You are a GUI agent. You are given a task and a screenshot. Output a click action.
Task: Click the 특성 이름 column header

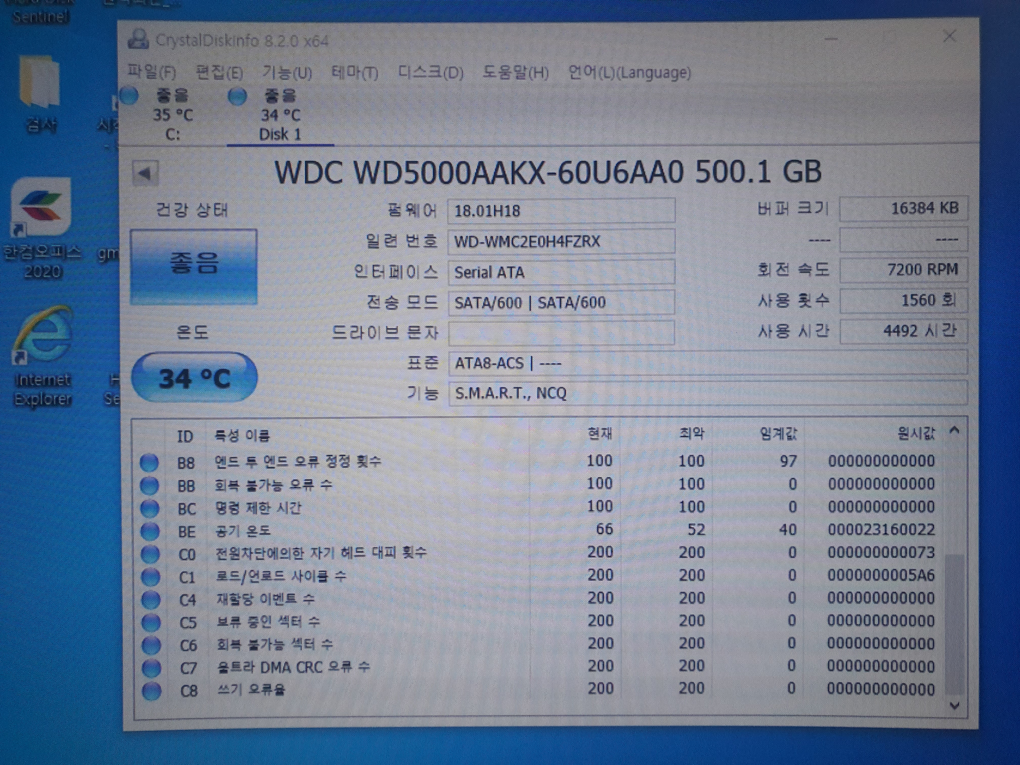pyautogui.click(x=242, y=435)
